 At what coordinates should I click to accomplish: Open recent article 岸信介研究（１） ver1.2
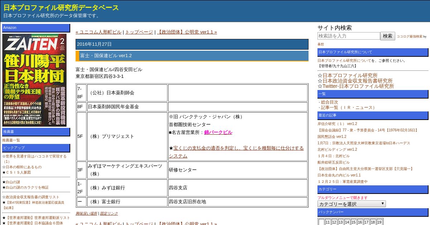337,124
